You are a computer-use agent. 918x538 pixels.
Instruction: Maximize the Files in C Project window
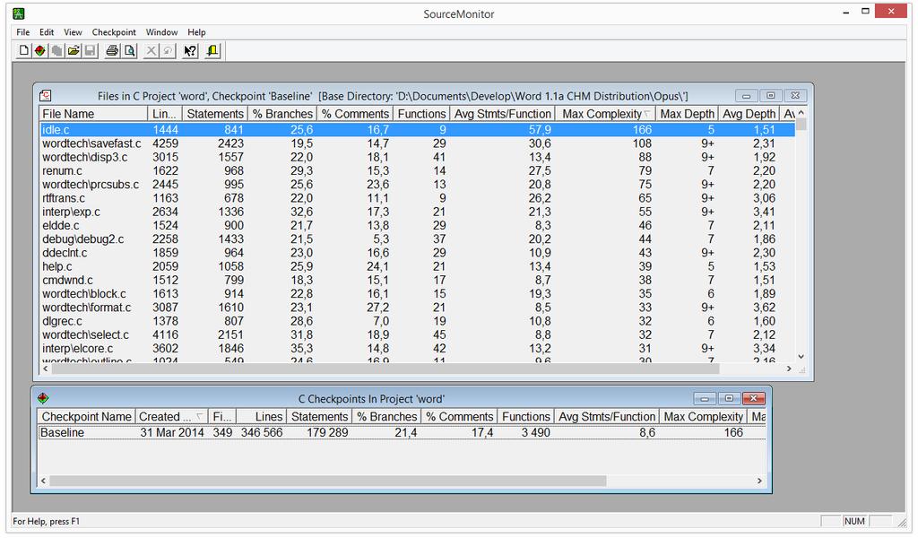770,95
